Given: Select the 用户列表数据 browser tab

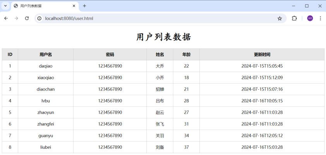Looking at the screenshot, I should point(45,6).
